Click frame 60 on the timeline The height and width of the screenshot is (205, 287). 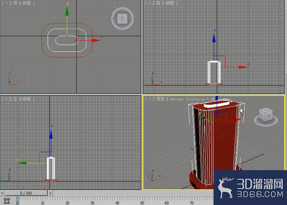pyautogui.click(x=166, y=203)
